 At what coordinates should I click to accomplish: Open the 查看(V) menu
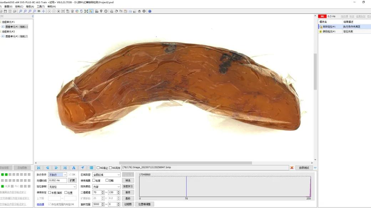click(x=8, y=6)
